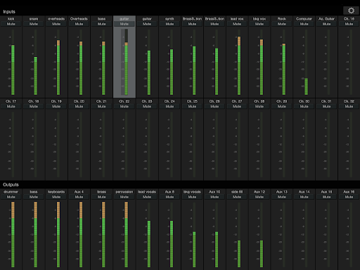This screenshot has width=360, height=270.
Task: Select the Ch. 22 label
Action: click(124, 101)
